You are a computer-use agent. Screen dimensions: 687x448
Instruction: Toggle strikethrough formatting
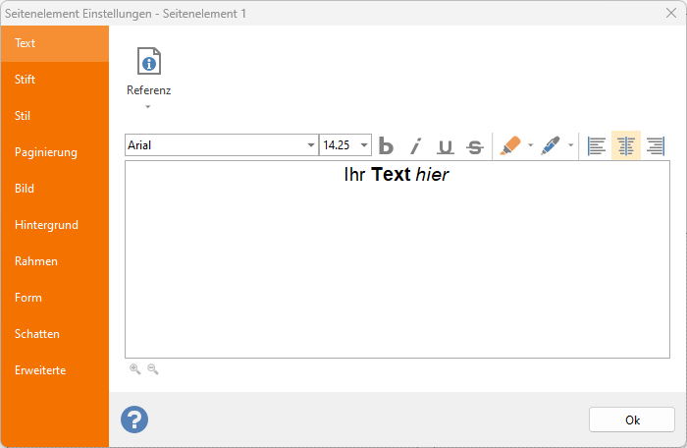tap(474, 145)
